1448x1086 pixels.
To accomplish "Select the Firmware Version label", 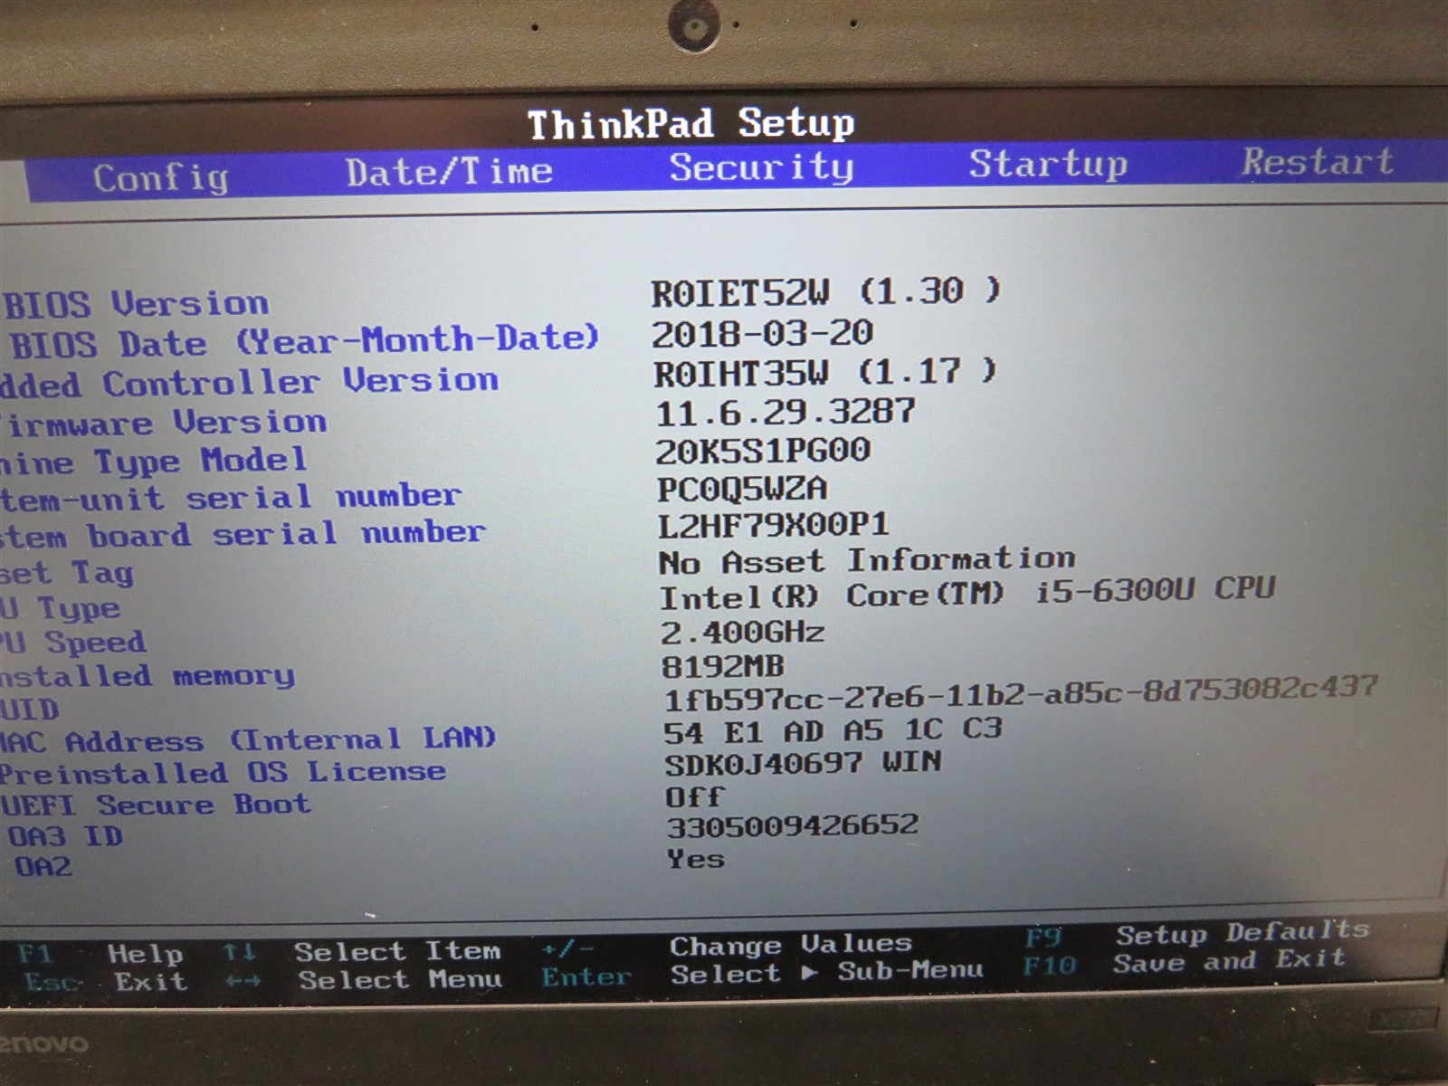I will click(163, 422).
